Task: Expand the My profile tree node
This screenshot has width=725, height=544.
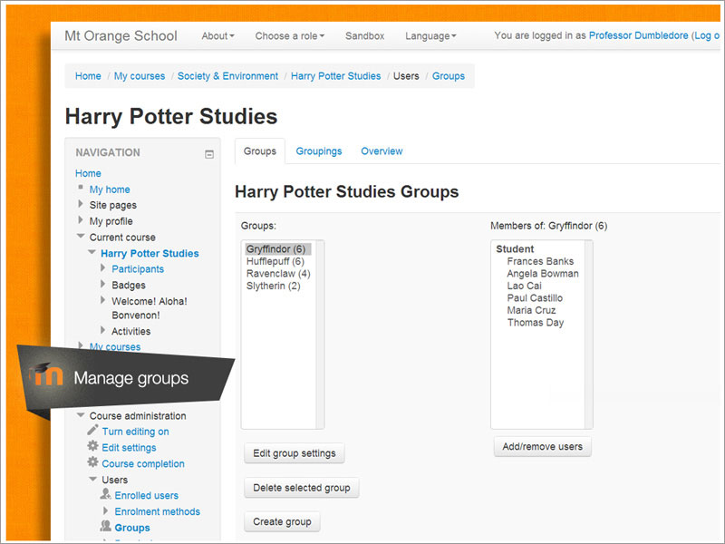Action: point(81,220)
